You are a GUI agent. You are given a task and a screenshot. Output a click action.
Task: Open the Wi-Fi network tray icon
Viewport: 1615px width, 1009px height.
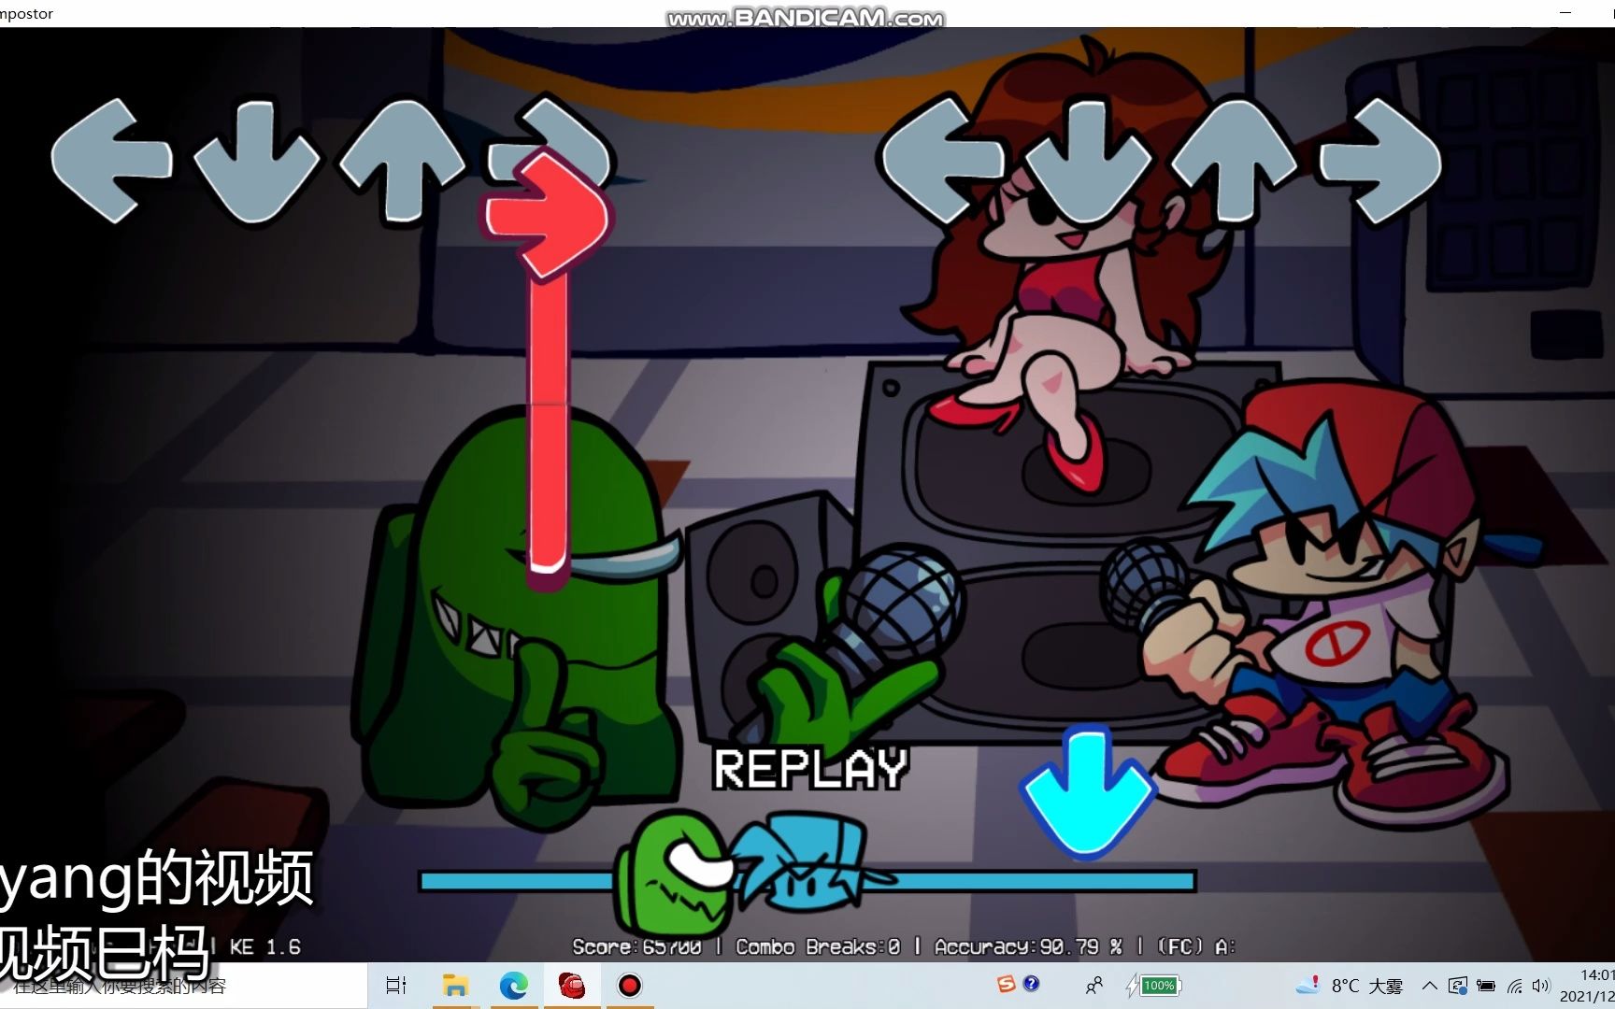pos(1514,986)
